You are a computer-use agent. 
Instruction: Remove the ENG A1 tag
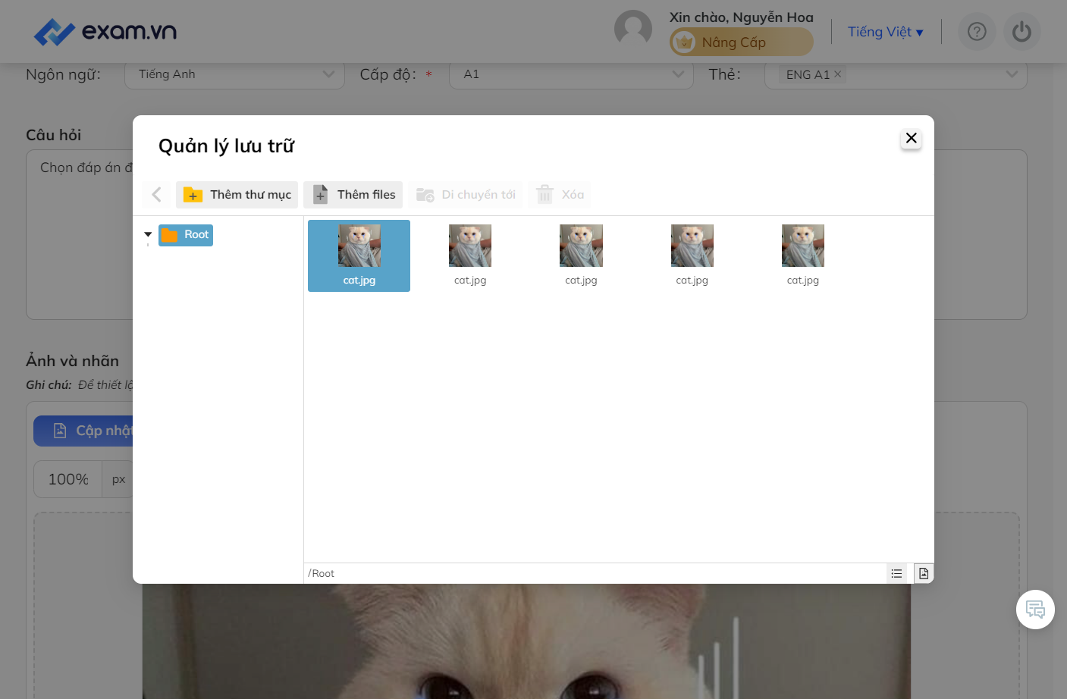coord(838,74)
